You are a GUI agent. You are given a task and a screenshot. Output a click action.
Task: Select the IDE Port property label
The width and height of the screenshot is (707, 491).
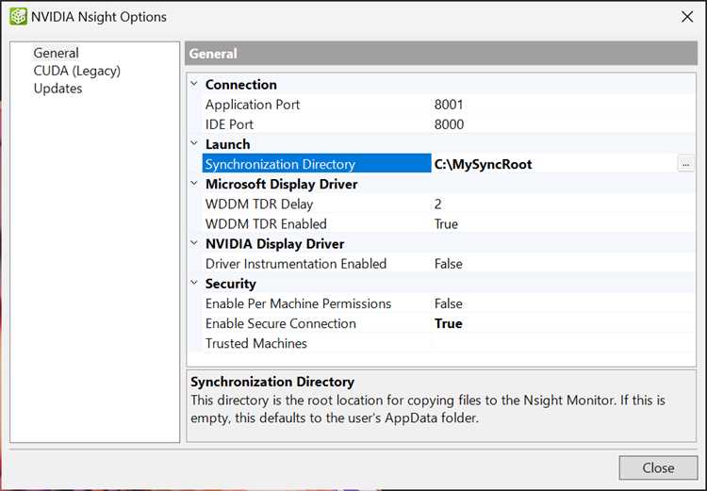click(x=229, y=124)
